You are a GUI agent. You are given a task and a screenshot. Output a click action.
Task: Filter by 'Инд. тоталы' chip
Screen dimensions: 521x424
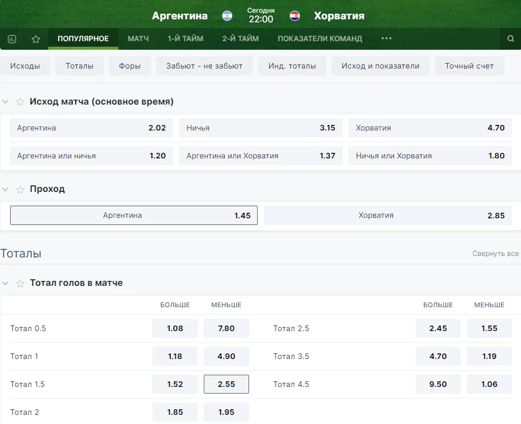292,66
